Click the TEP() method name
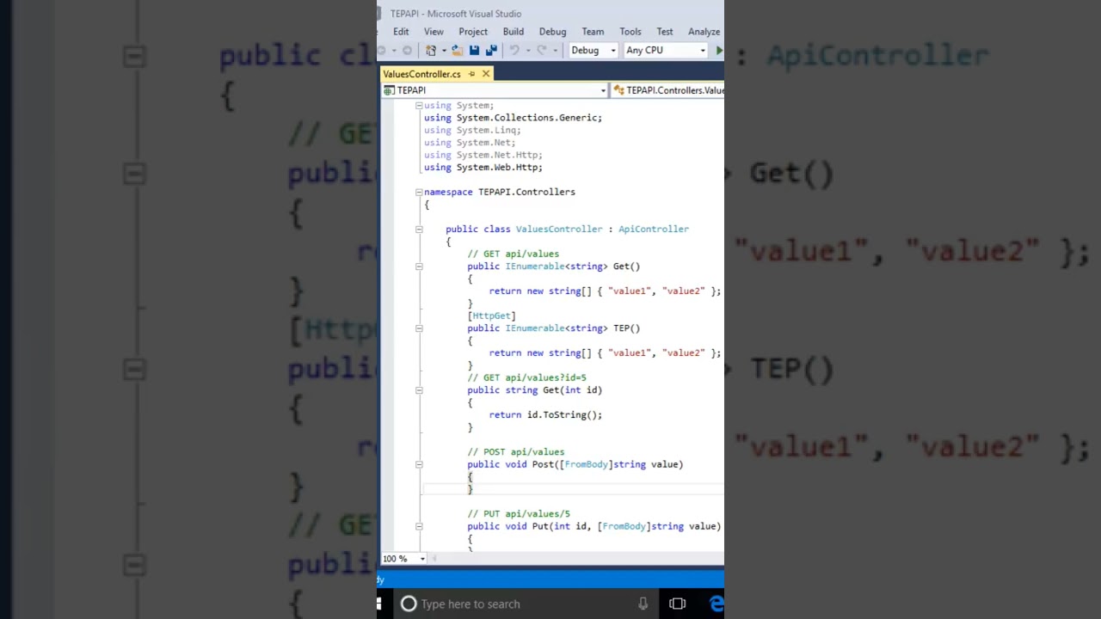The image size is (1101, 619). click(626, 328)
